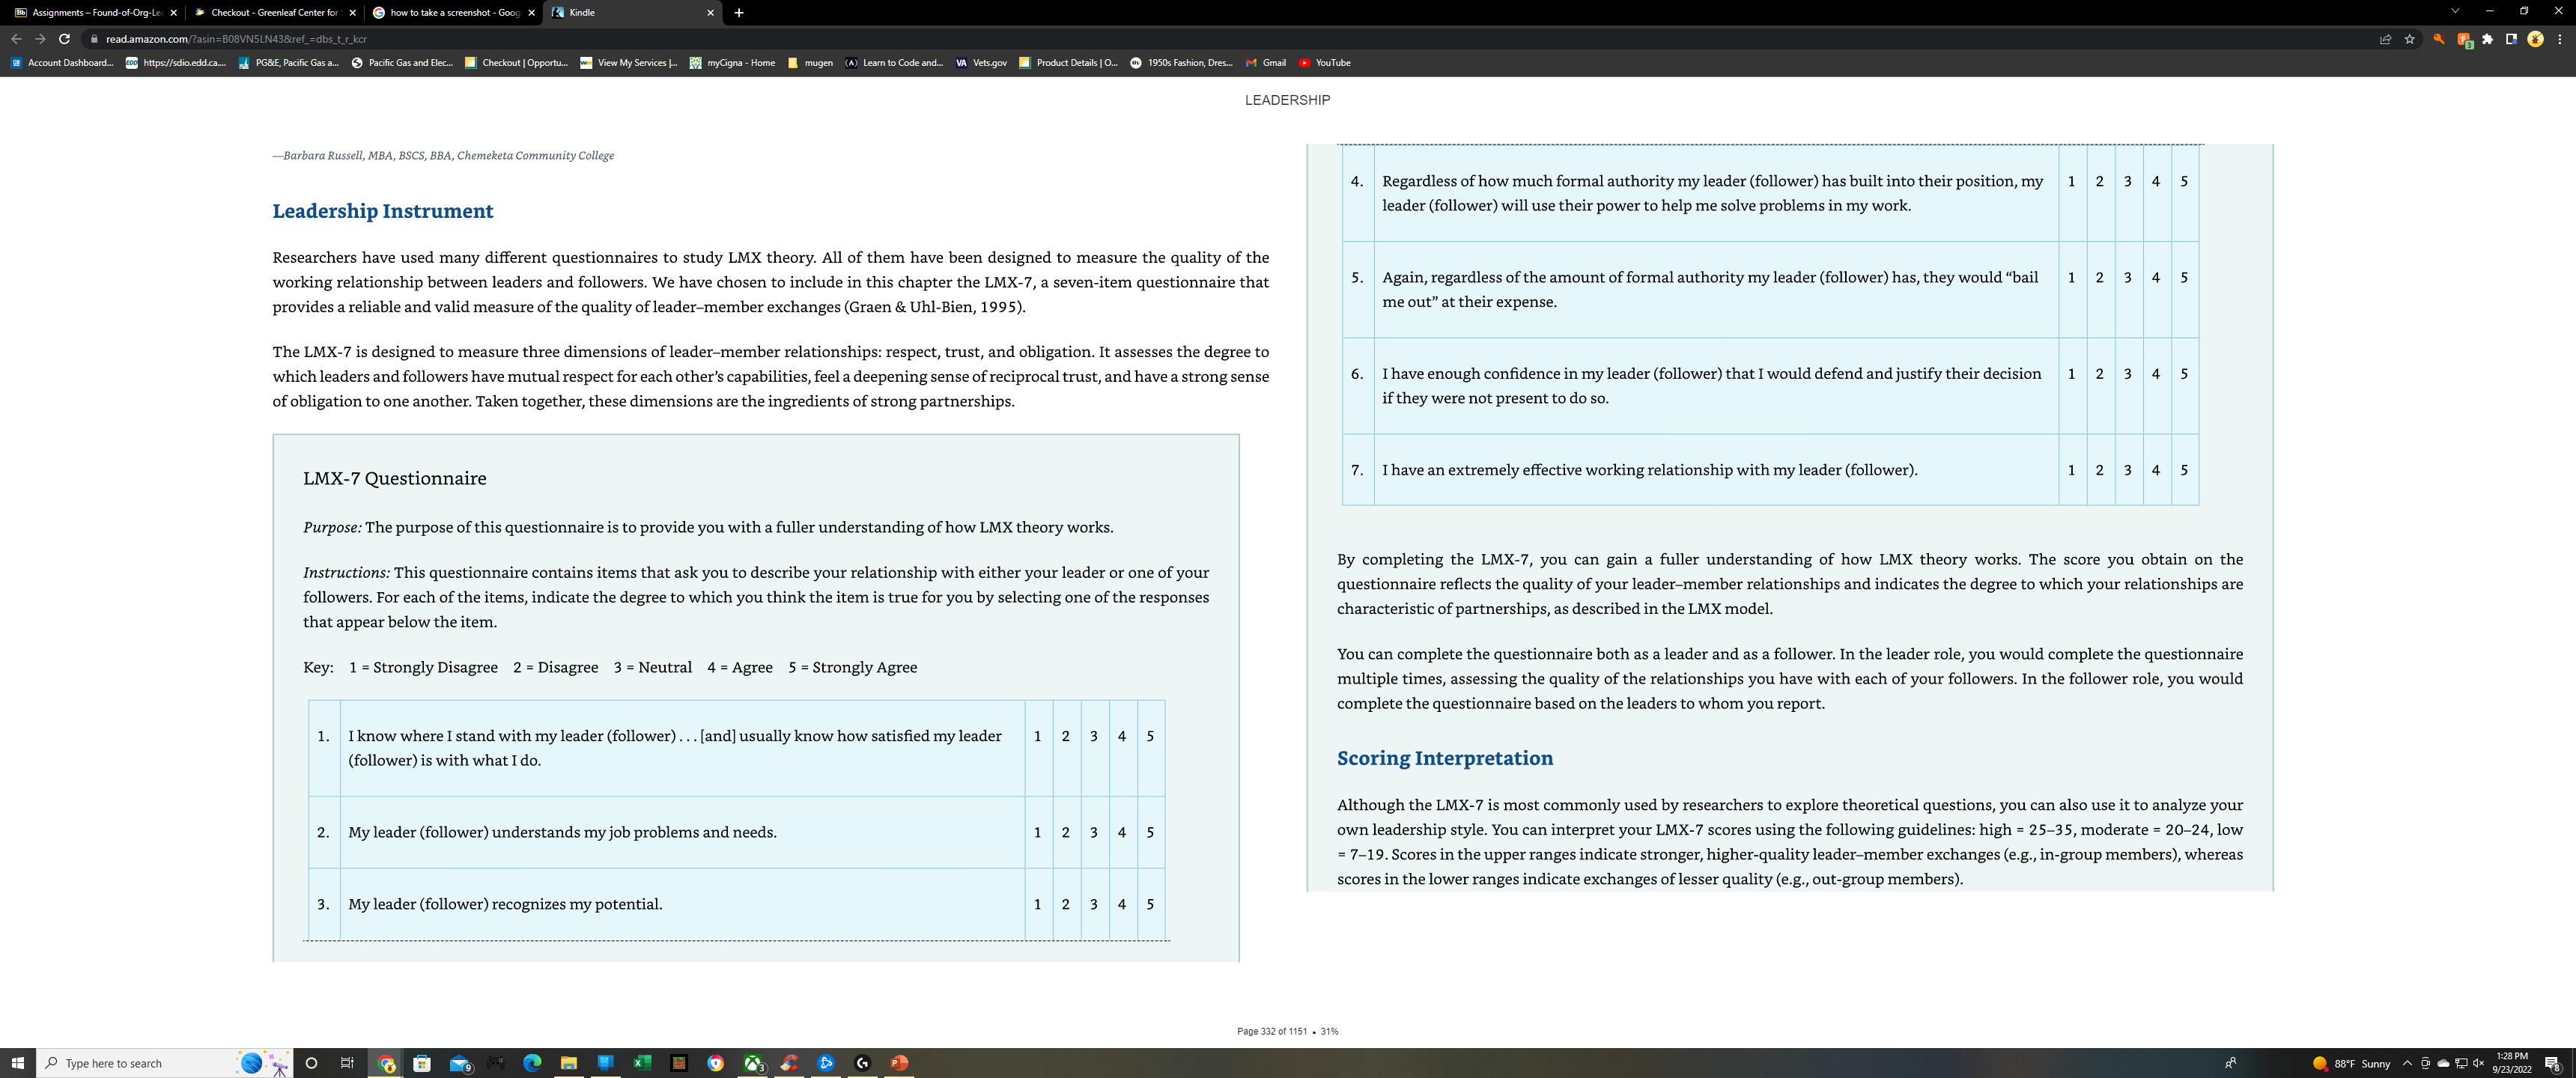
Task: Click rating 4 for item 3 recognizes my potential
Action: click(1122, 904)
